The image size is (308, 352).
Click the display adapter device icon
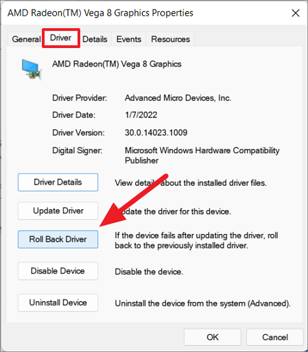32,69
